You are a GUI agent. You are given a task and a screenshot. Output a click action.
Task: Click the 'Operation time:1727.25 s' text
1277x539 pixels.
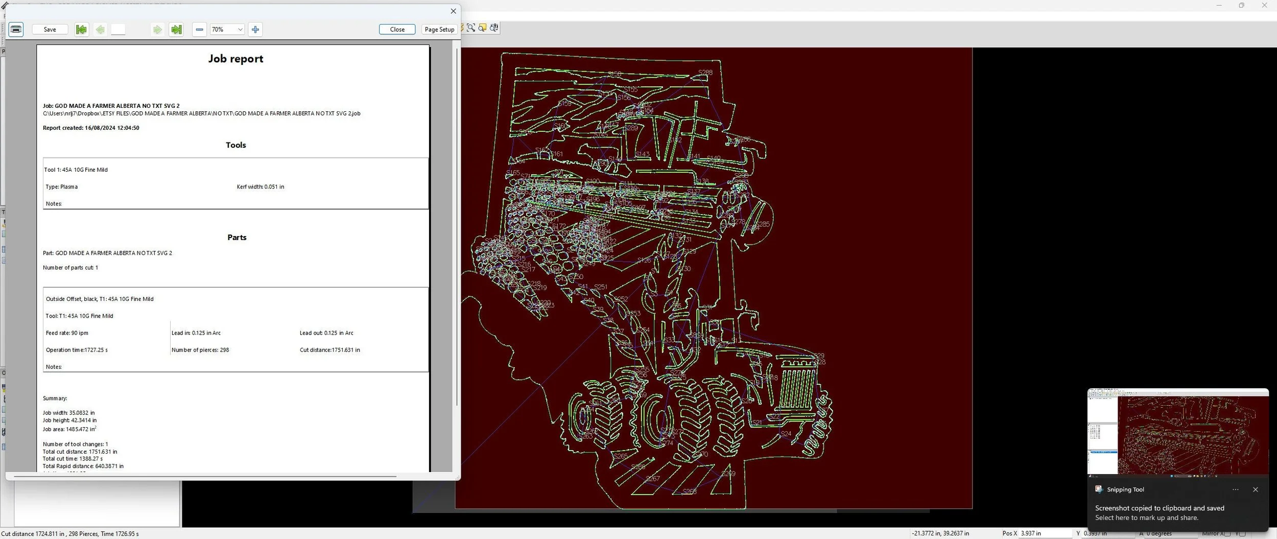pyautogui.click(x=77, y=350)
